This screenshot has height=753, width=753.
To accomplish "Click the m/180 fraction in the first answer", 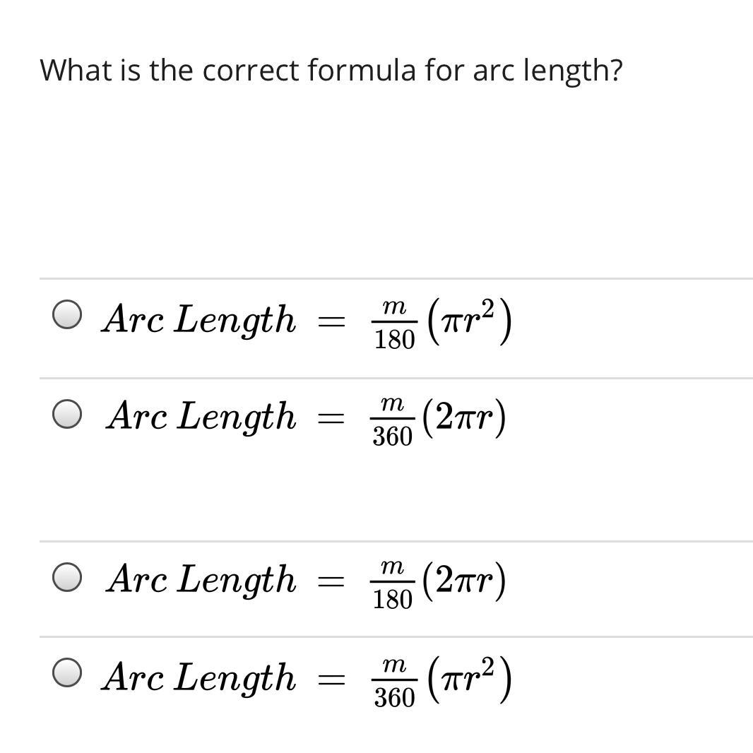I will pos(394,325).
